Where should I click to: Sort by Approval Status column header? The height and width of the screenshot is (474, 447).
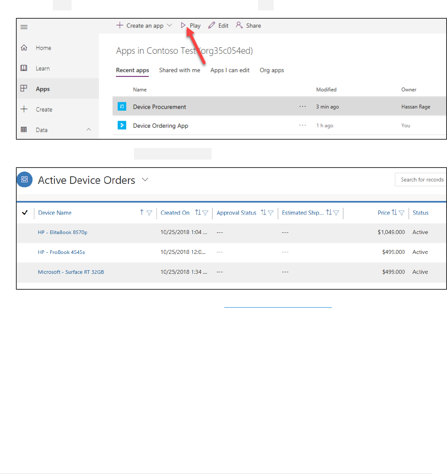[236, 213]
